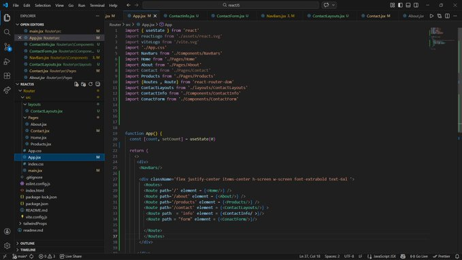
Task: Toggle the bottom panel
Action: 408,5
